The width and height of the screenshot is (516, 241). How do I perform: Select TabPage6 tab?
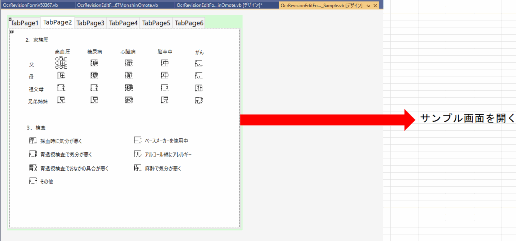pyautogui.click(x=188, y=23)
